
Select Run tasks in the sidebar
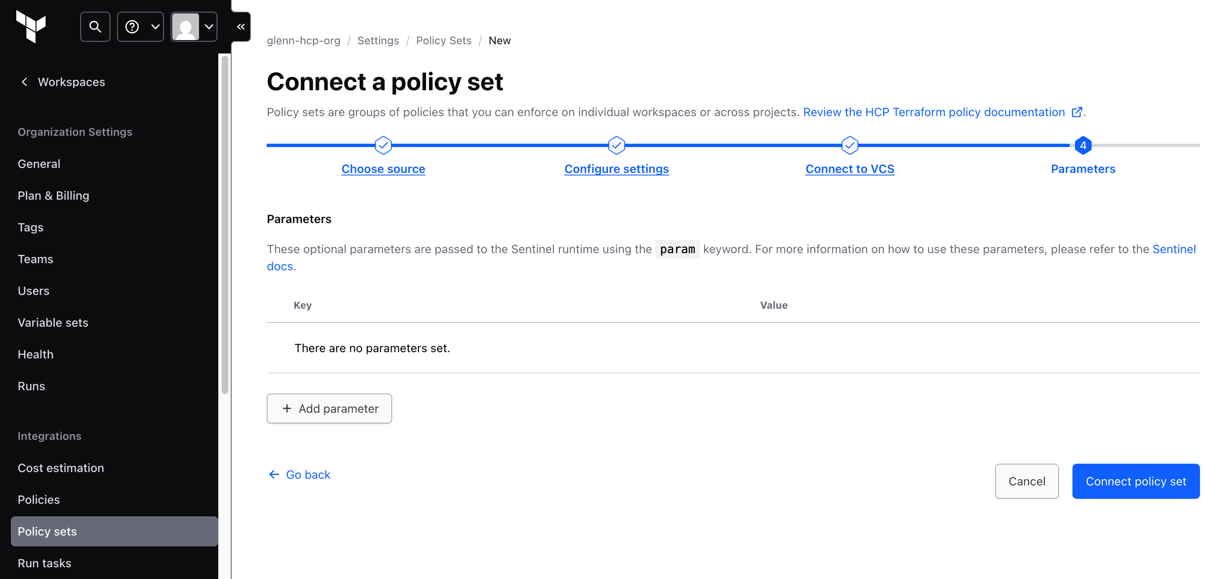44,563
